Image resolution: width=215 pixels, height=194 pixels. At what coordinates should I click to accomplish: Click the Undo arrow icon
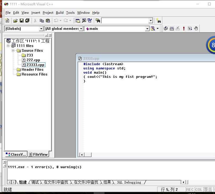click(56, 20)
